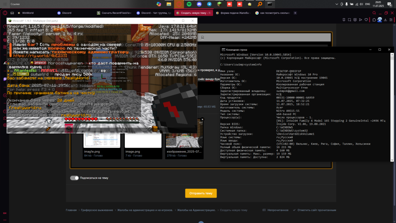Open volume control in system tray
Image resolution: width=396 pixels, height=223 pixels.
362,4
